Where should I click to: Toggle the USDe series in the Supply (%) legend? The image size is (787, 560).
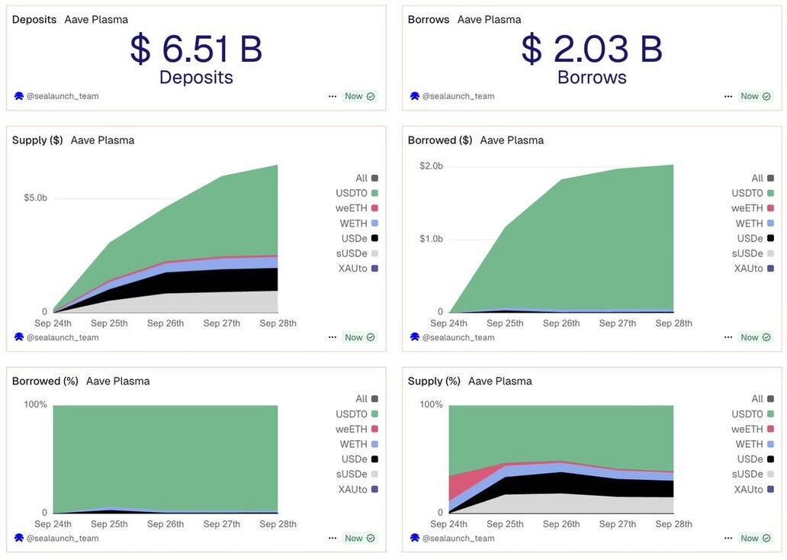coord(756,459)
